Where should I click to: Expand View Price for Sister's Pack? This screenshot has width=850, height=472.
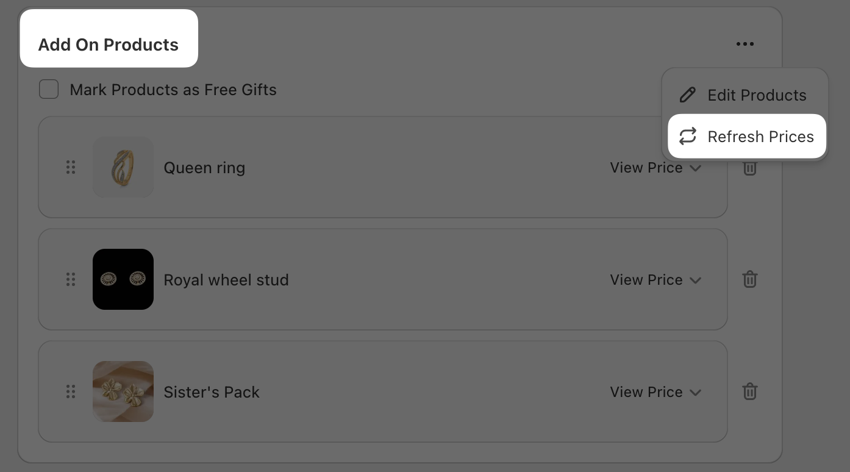(655, 392)
